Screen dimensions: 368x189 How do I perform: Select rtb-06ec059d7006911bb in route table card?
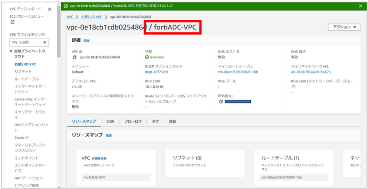293,178
